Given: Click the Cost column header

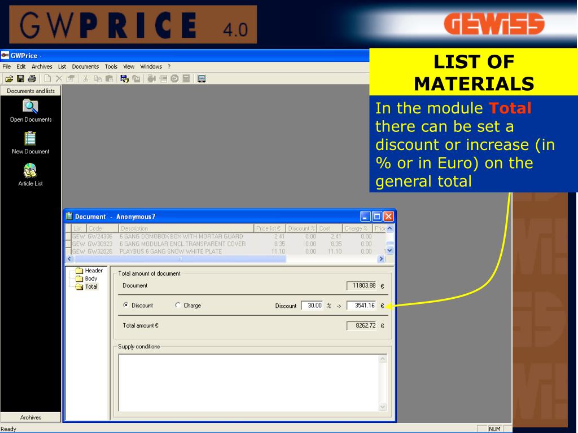Looking at the screenshot, I should click(x=330, y=228).
